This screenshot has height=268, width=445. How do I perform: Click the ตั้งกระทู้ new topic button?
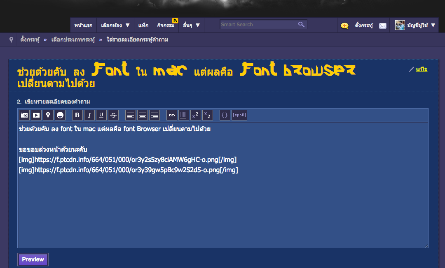coord(364,25)
